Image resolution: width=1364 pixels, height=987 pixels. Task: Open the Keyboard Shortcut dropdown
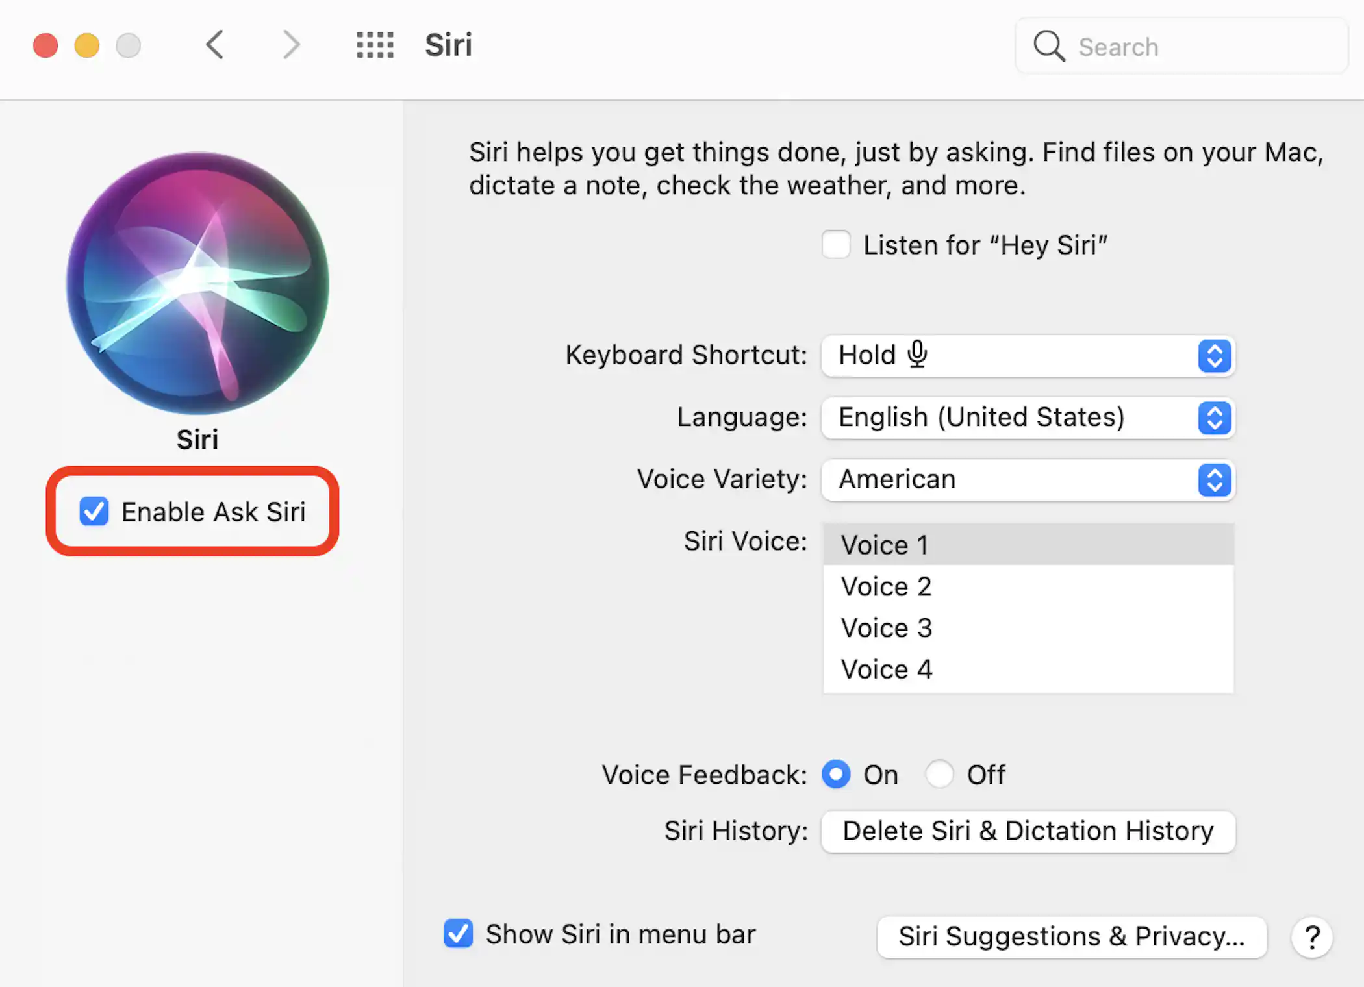pos(1028,356)
